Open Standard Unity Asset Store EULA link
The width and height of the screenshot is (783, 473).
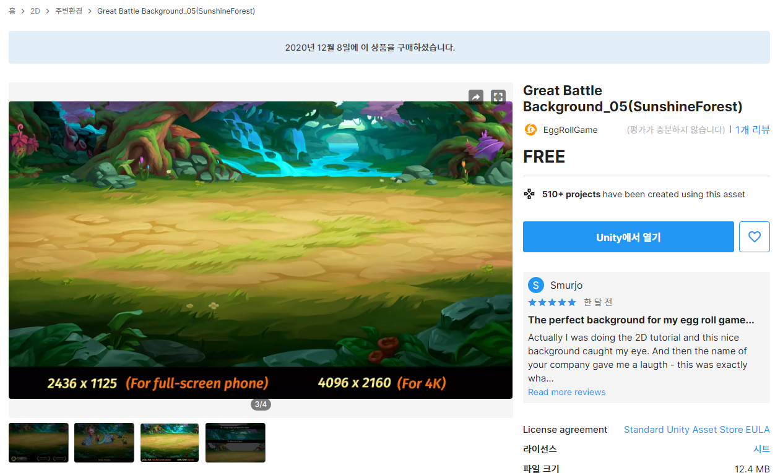click(x=697, y=430)
